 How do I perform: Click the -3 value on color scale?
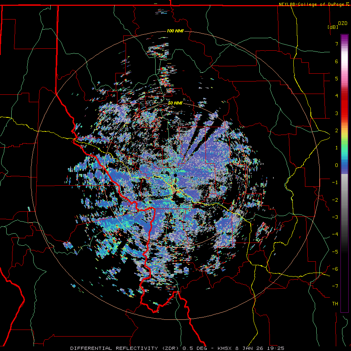coord(335,217)
